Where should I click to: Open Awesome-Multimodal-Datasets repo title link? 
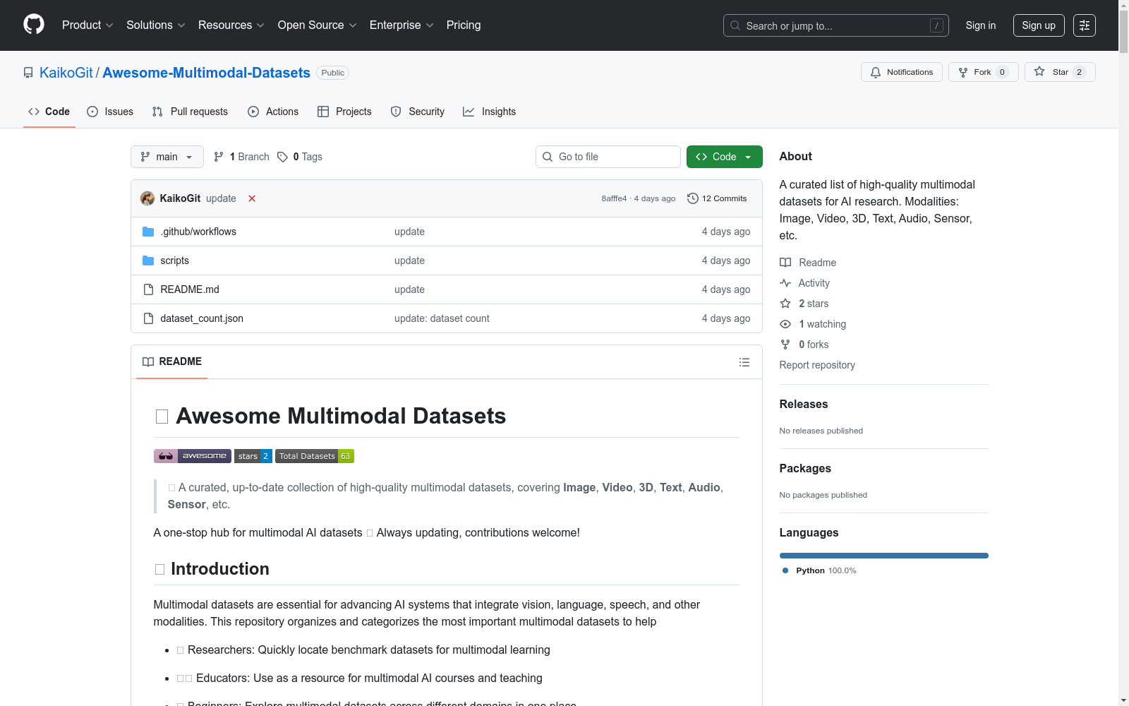pyautogui.click(x=206, y=73)
